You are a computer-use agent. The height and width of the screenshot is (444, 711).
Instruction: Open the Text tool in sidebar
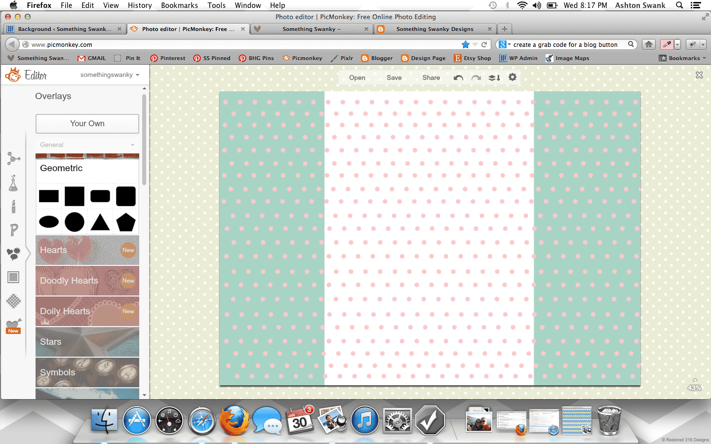coord(13,230)
